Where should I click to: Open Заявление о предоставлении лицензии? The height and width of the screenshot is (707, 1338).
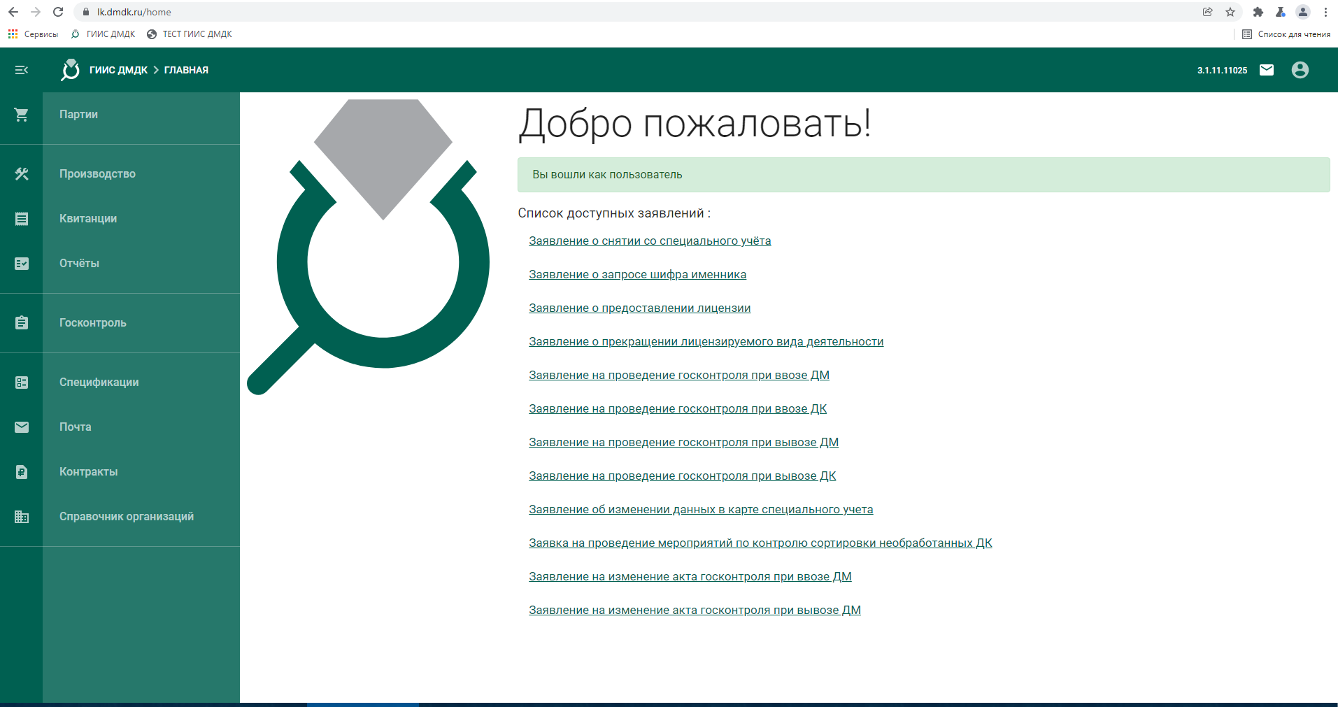click(639, 308)
